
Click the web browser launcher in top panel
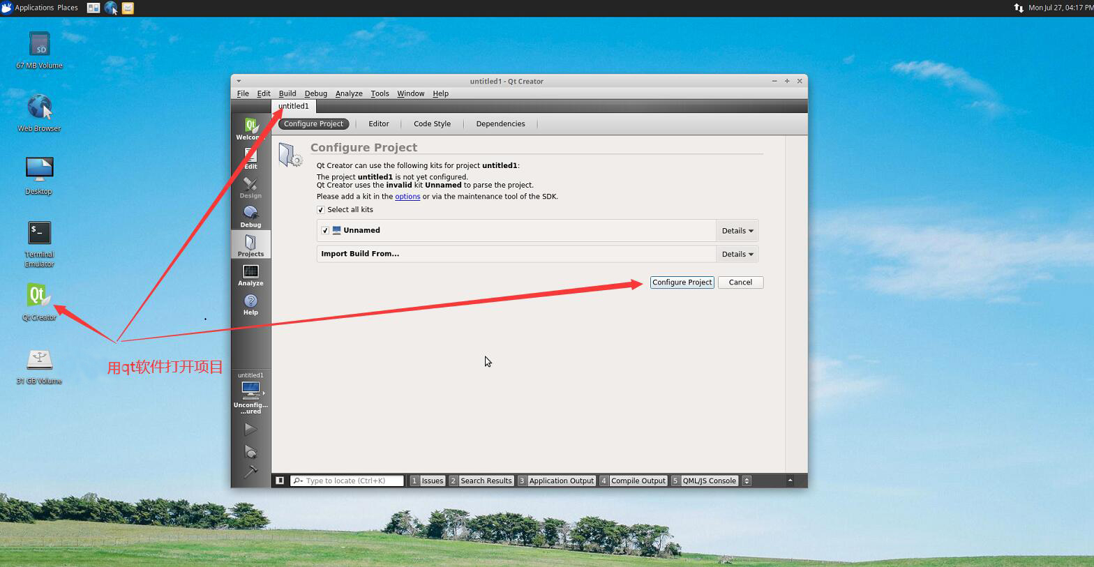click(x=111, y=8)
